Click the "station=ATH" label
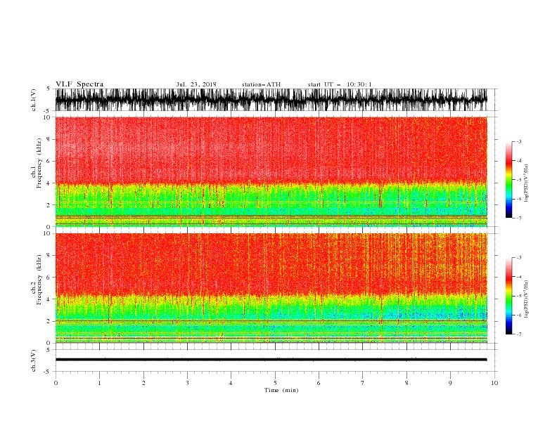 pos(261,84)
